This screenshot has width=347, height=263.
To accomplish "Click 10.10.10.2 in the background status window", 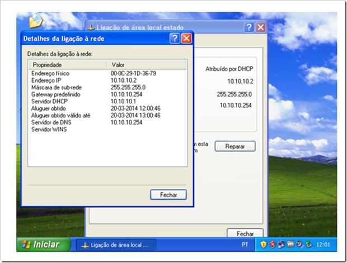I will [240, 82].
